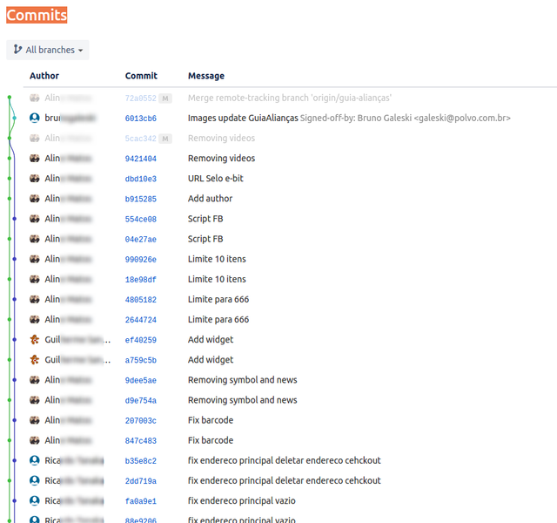Viewport: 557px width, 523px height.
Task: Click the Commits page heading
Action: point(37,15)
